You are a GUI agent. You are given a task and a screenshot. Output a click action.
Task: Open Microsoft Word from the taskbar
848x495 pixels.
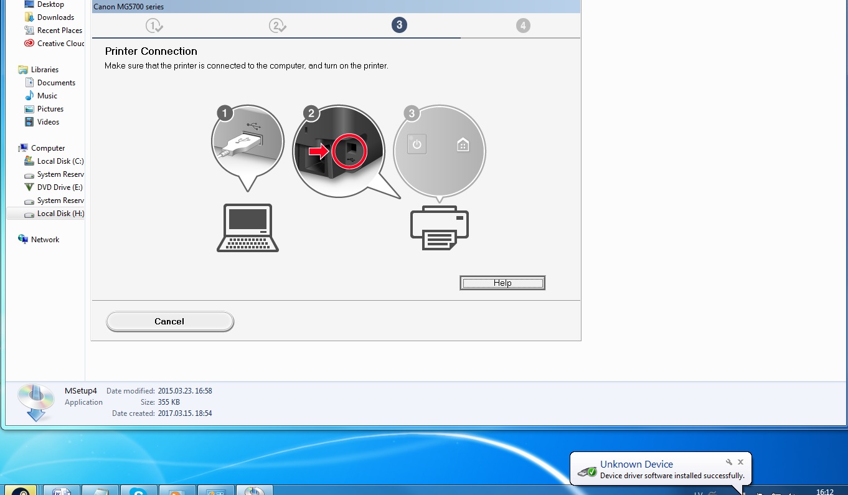(62, 491)
